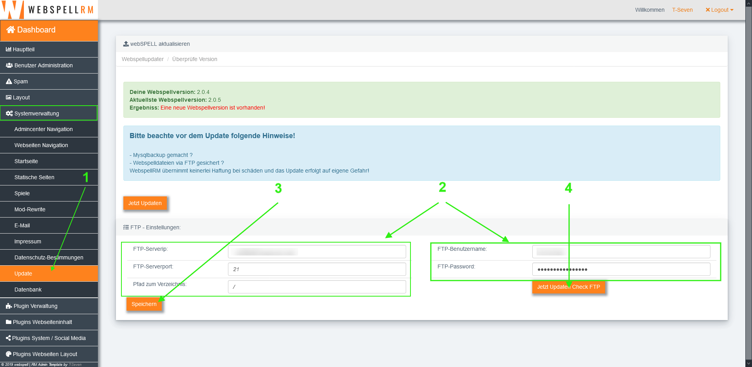
Task: Click the list icon beside FTP - Einstellungen
Action: (126, 227)
